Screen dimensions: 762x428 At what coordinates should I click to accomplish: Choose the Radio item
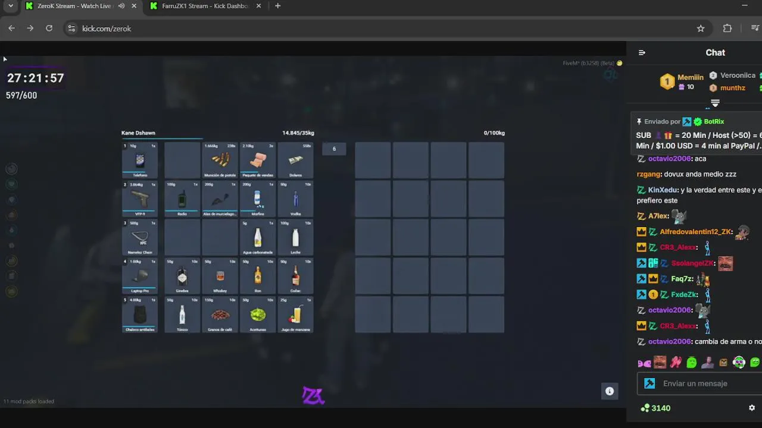[182, 199]
